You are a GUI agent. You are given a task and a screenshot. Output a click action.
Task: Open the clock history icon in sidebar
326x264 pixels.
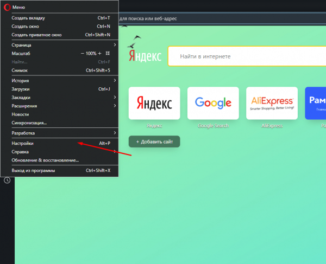(7, 180)
